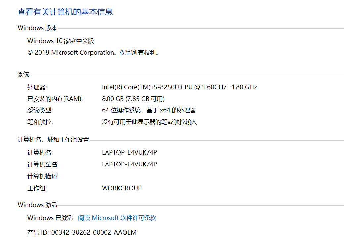Click the 计算机全名: label
This screenshot has width=344, height=239.
(43, 164)
